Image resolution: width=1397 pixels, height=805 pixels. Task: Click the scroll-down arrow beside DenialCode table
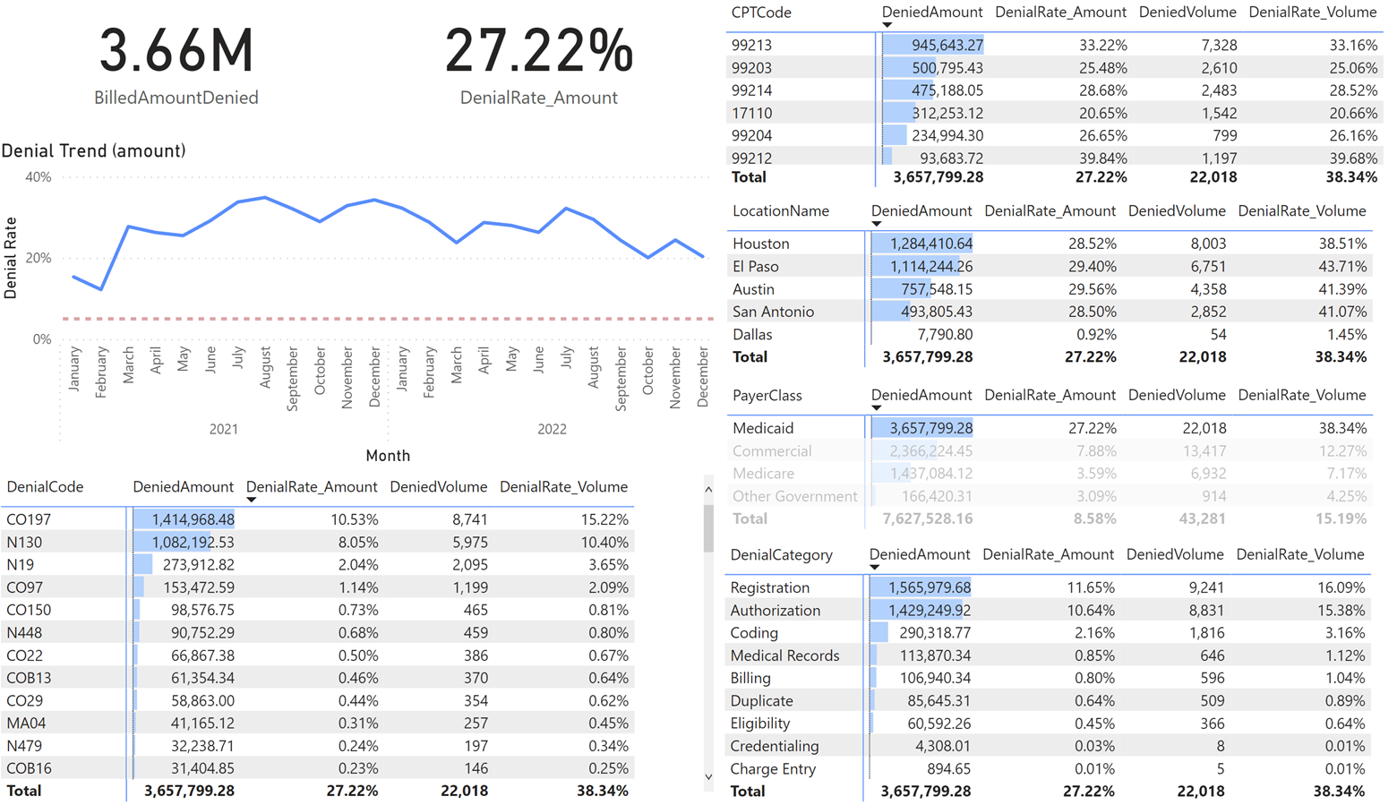coord(708,777)
